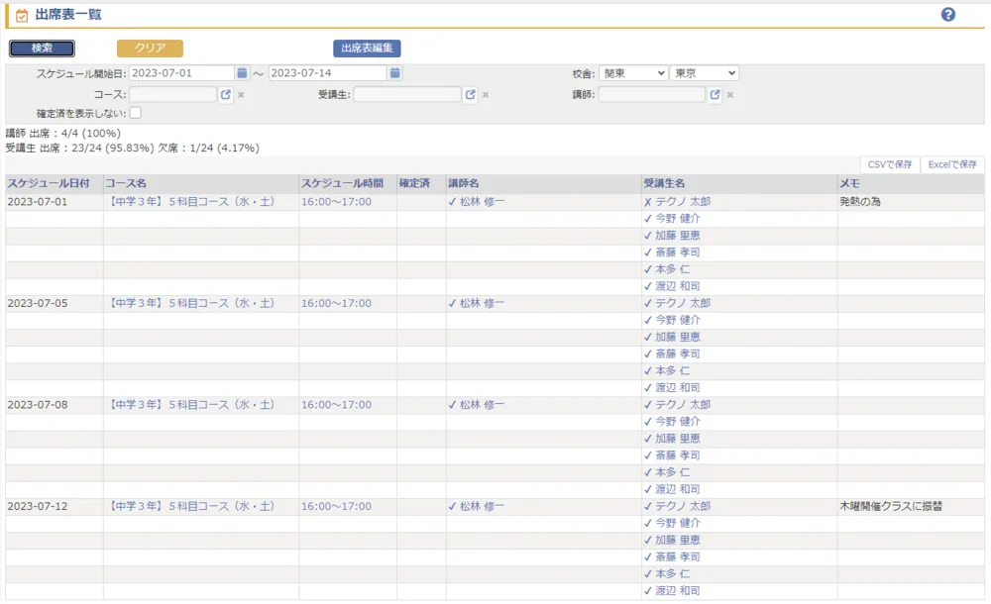Open instructor 松林 修一 on 2023-07-01 row
Screen dimensions: 991x604
point(482,202)
